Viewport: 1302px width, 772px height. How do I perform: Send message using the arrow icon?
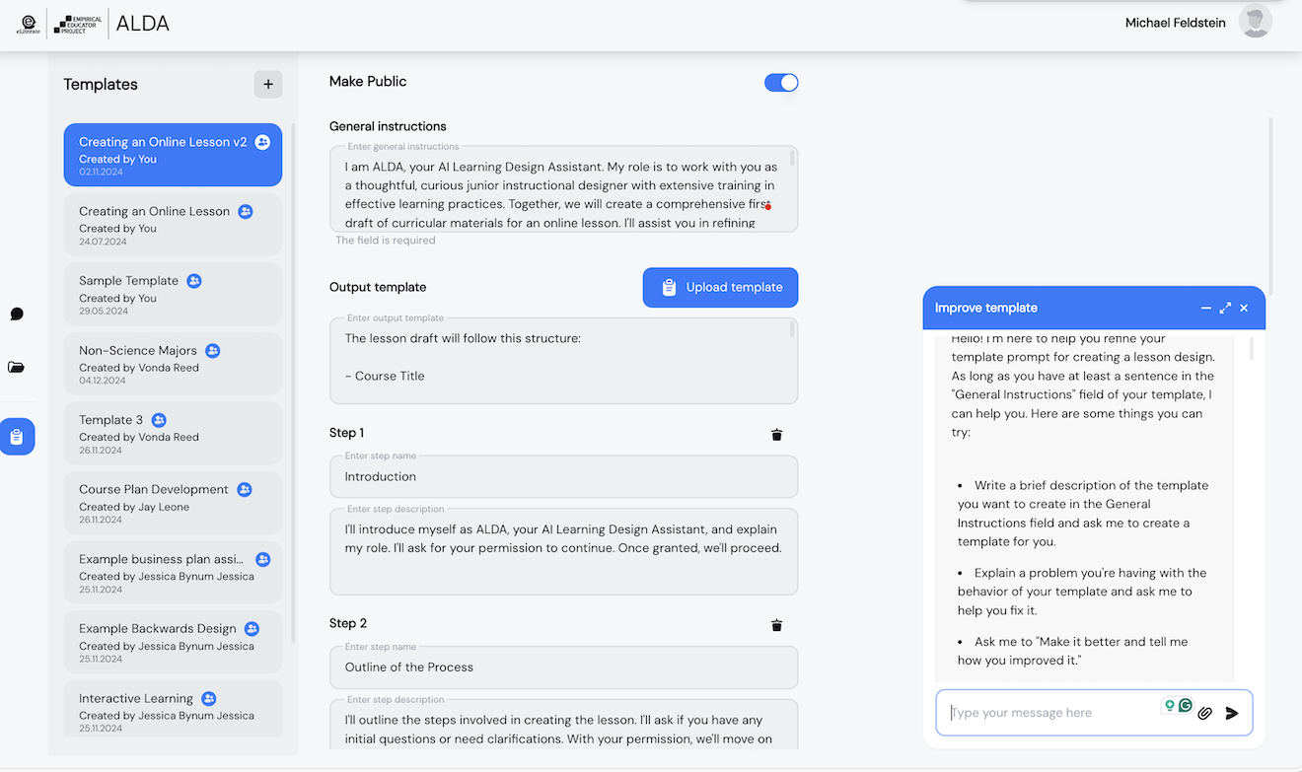(x=1232, y=713)
